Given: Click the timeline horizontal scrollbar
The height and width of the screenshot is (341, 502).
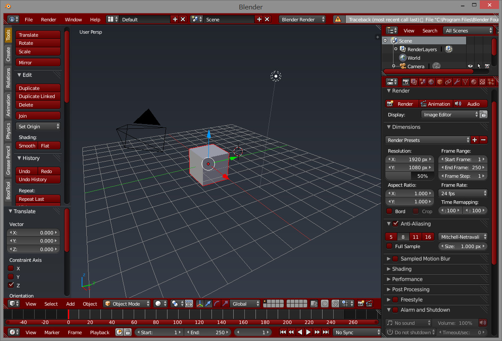Looking at the screenshot, I should (x=192, y=322).
